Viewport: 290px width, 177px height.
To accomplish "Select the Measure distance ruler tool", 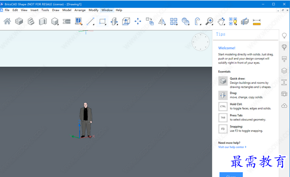I will (257, 22).
